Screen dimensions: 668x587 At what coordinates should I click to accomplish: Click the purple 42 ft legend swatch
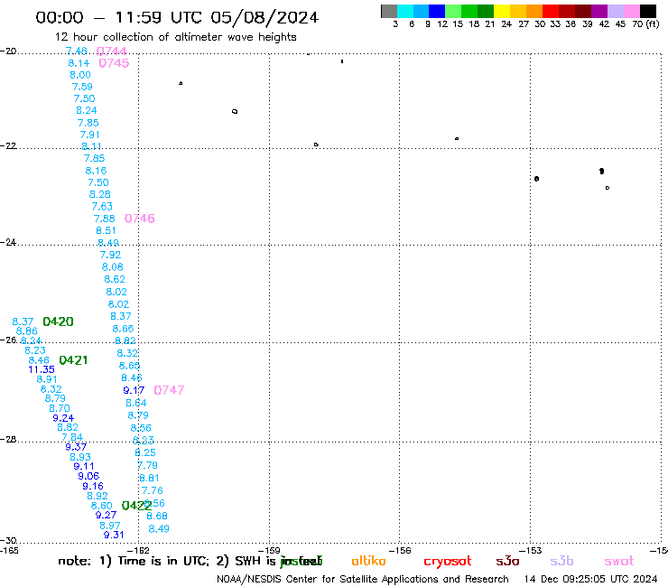(x=599, y=11)
